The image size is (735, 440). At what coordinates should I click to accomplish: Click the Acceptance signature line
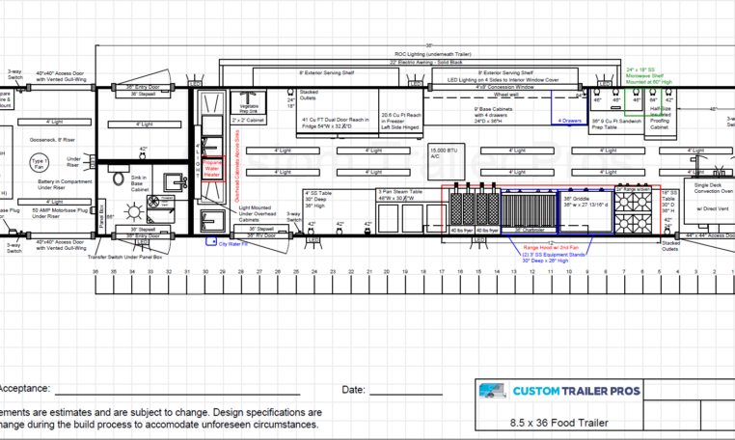tap(177, 395)
